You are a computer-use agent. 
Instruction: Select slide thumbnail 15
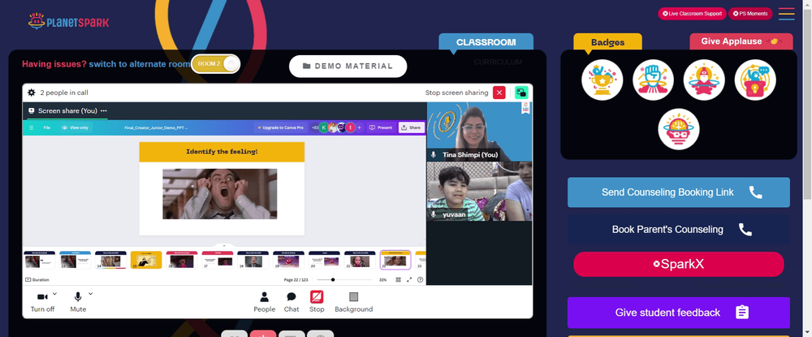click(x=146, y=261)
